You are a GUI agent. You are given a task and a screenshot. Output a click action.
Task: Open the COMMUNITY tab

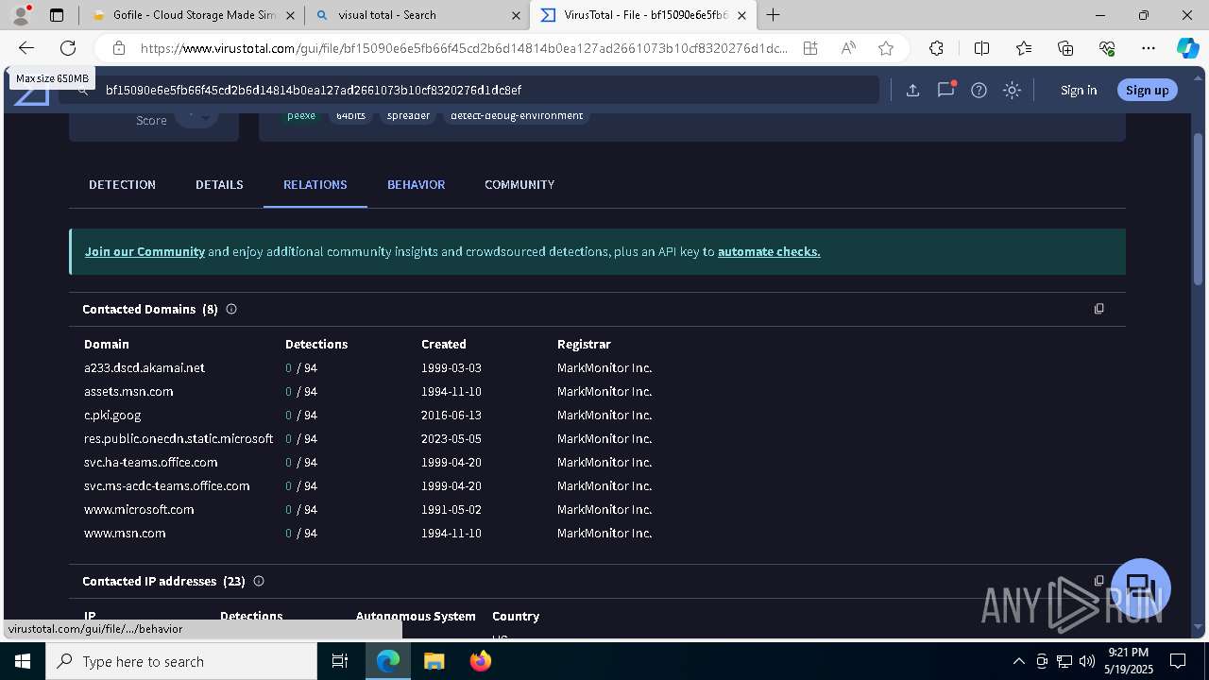[x=519, y=184]
